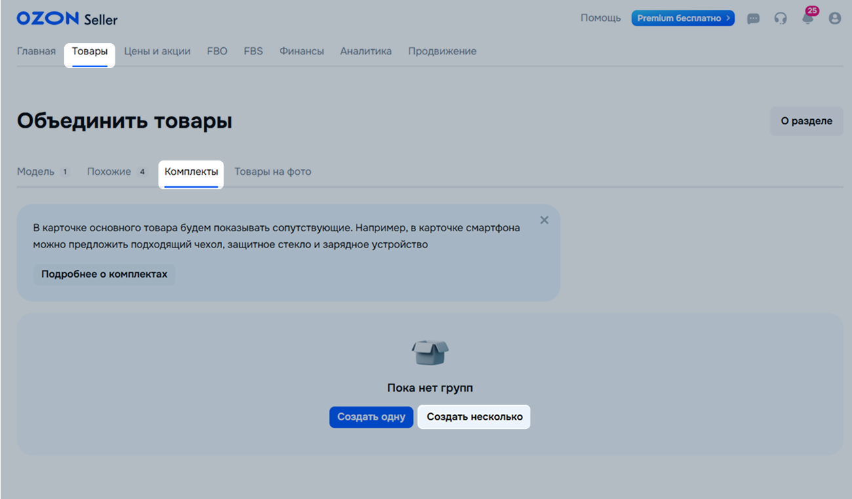Open the chat messages icon
This screenshot has height=499, width=852.
tap(753, 19)
